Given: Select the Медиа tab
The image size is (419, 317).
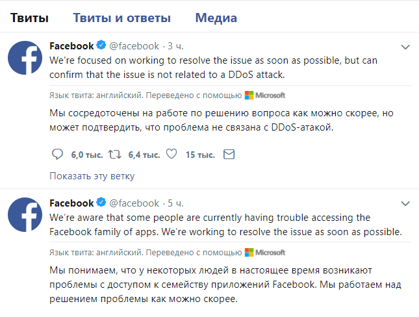Looking at the screenshot, I should coord(216,18).
